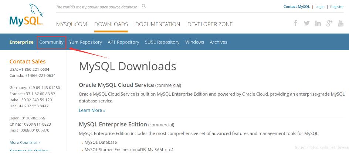
Task: Open the Yum Repository menu item
Action: pos(85,42)
